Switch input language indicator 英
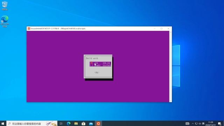 point(203,124)
